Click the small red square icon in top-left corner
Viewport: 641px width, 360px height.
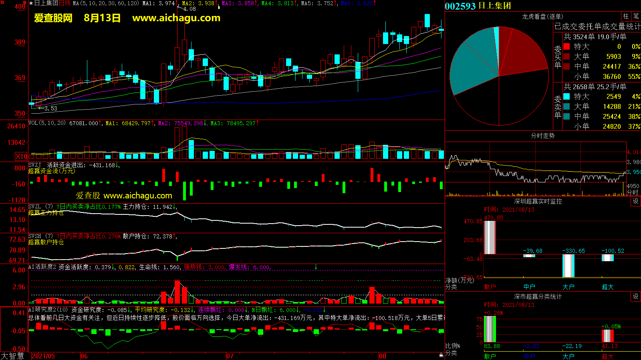pyautogui.click(x=2, y=2)
